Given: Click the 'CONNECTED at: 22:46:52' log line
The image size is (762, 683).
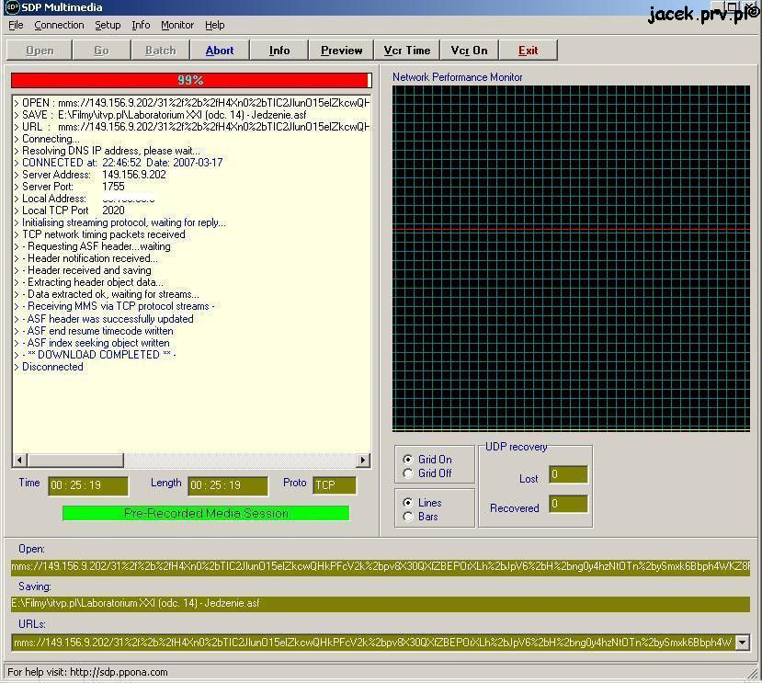Looking at the screenshot, I should tap(118, 163).
